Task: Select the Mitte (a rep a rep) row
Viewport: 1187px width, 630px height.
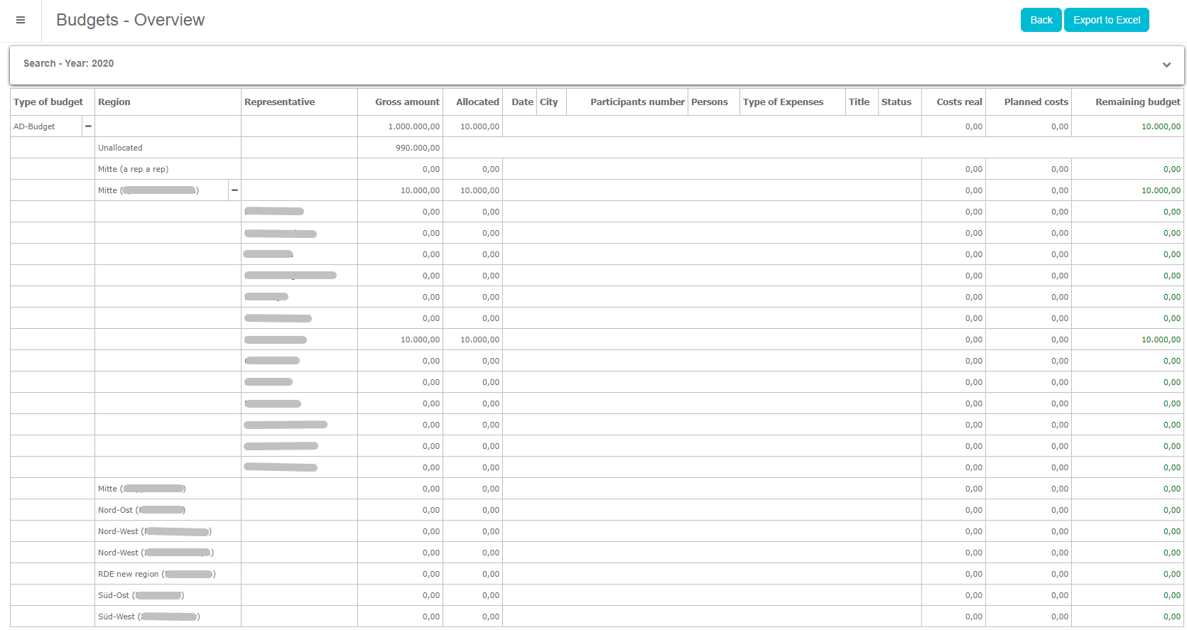Action: pyautogui.click(x=133, y=169)
